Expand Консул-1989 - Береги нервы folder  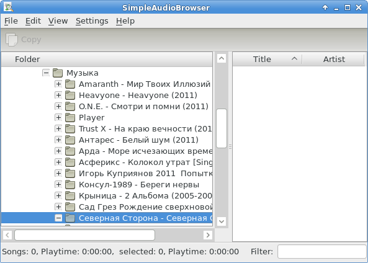[58, 184]
